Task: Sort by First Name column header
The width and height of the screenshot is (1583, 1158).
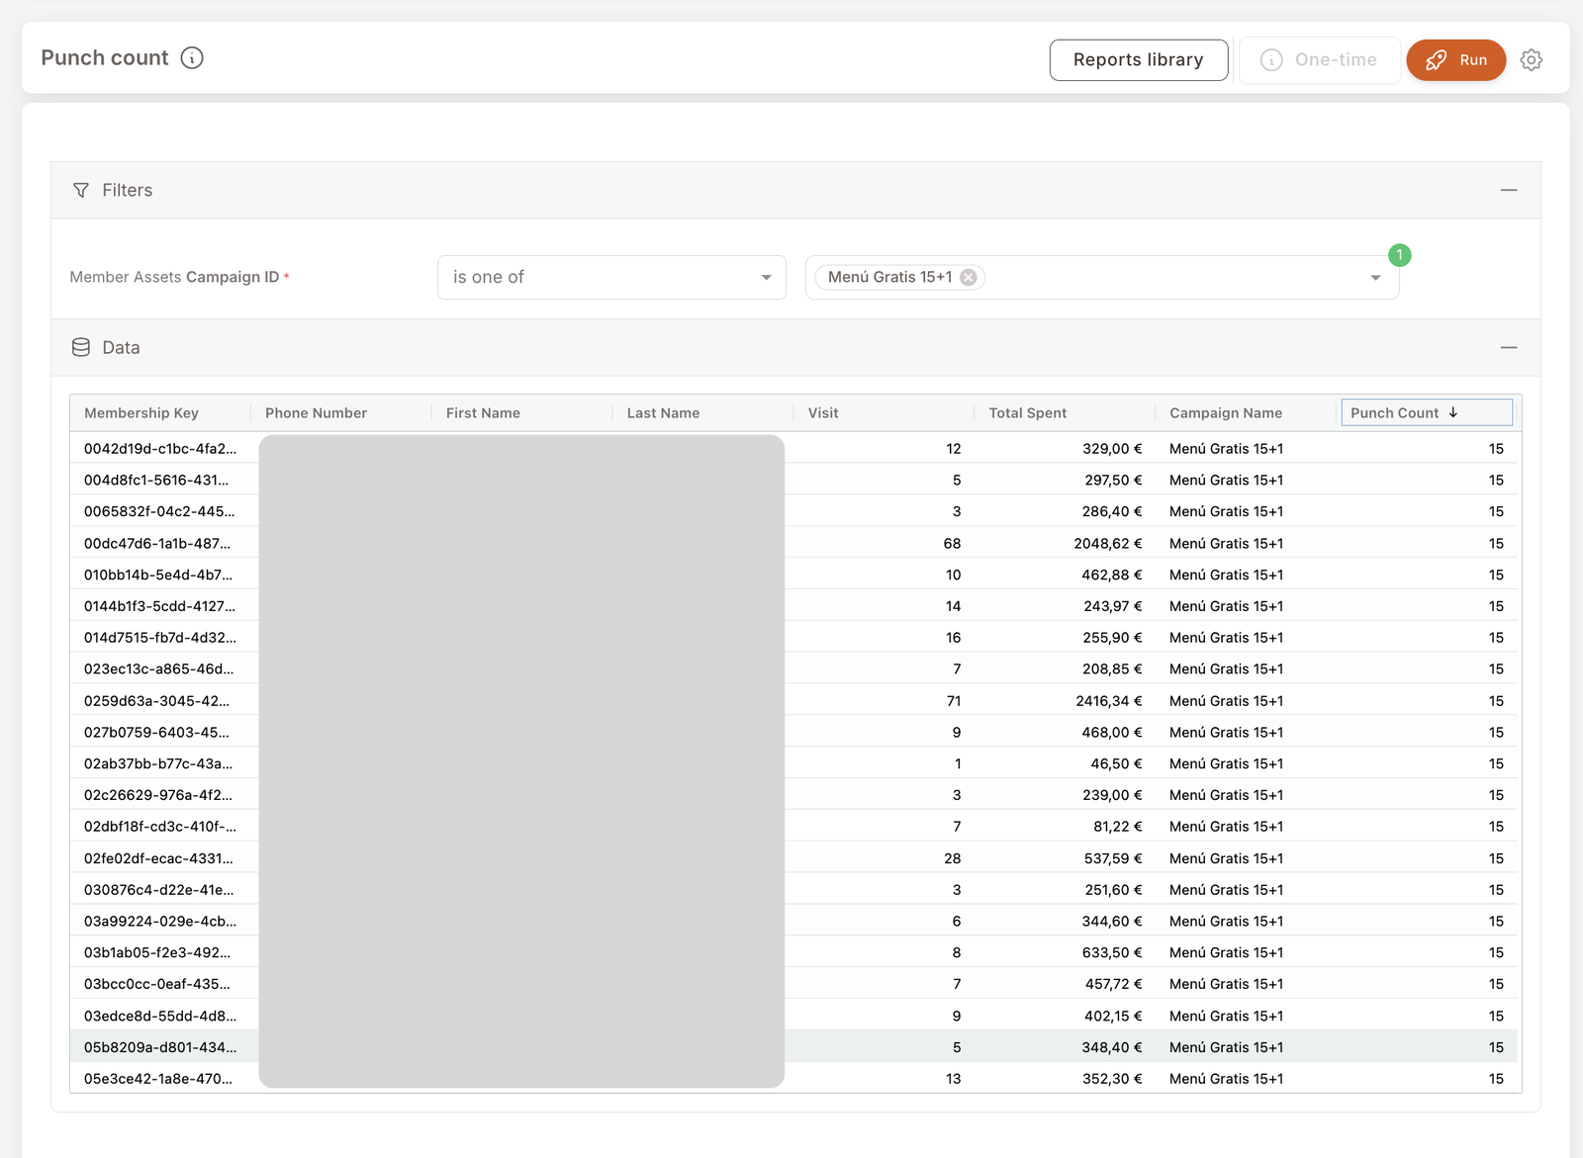Action: click(483, 413)
